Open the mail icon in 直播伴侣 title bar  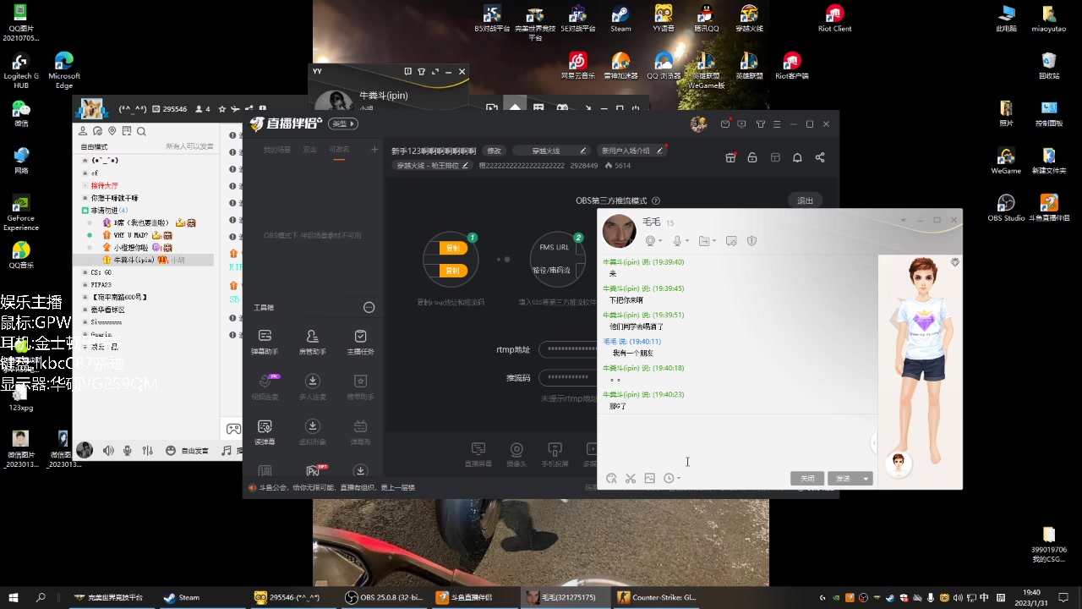pyautogui.click(x=725, y=124)
